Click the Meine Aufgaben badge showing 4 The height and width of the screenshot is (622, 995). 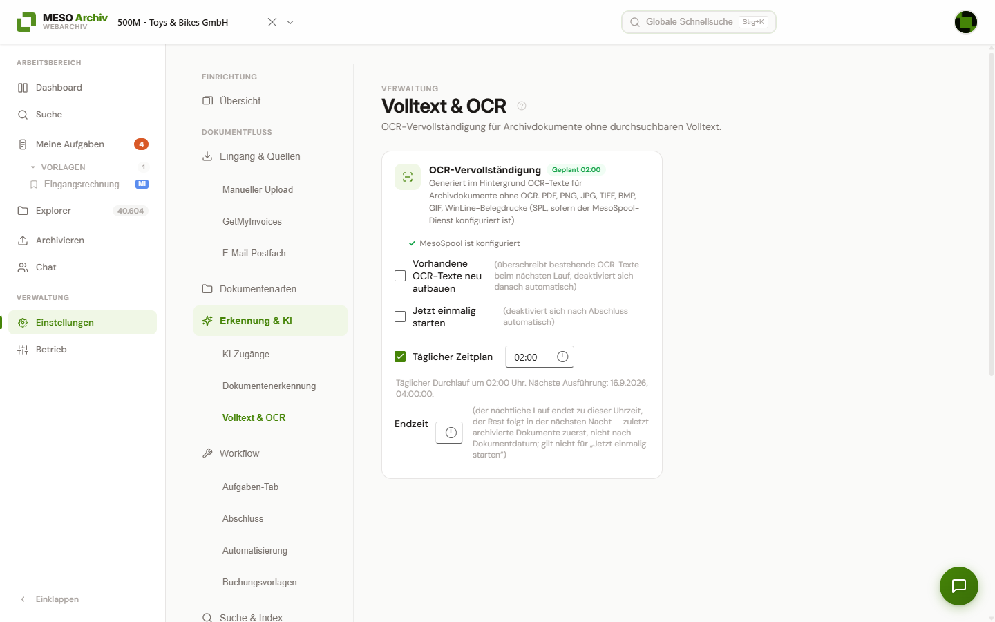click(141, 144)
